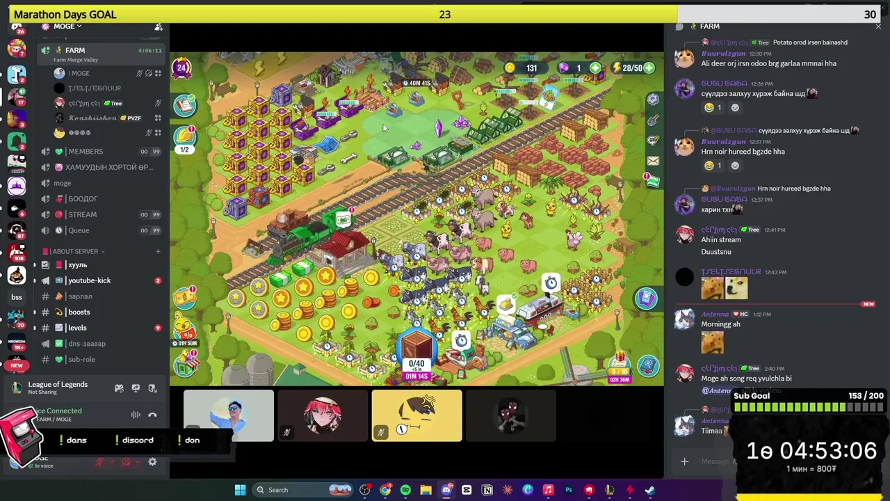The height and width of the screenshot is (501, 890).
Task: Click the player level 24 badge
Action: [182, 67]
